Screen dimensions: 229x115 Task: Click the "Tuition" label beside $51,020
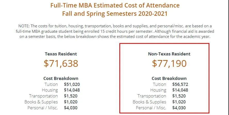tap(51, 84)
